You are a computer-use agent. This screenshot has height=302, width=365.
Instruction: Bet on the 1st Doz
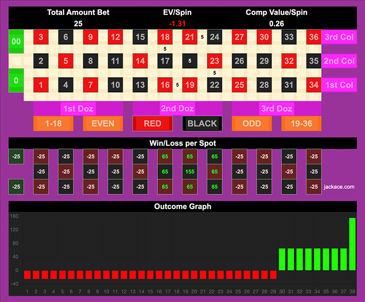tap(78, 109)
